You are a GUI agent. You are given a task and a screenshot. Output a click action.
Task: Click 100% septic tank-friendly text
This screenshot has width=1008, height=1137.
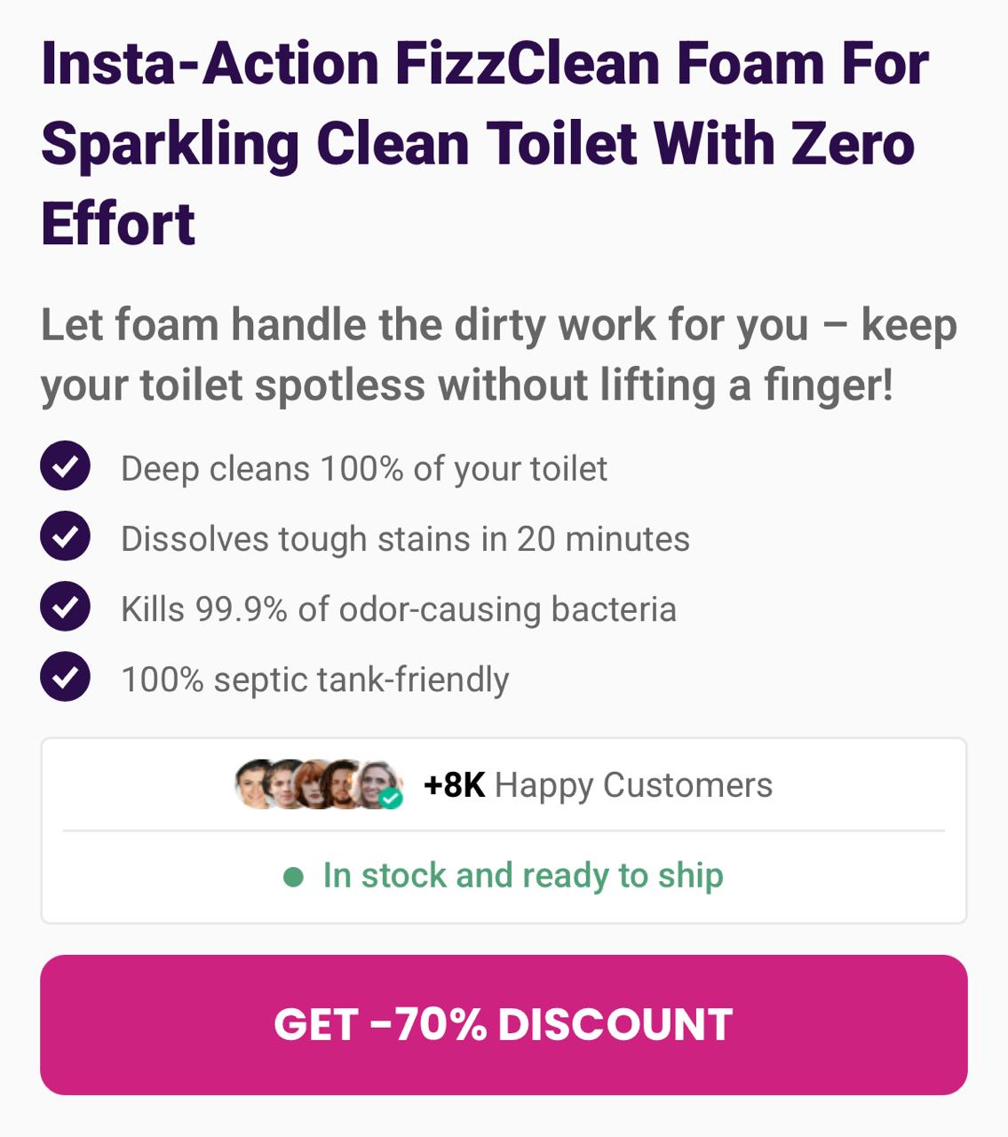[x=315, y=680]
